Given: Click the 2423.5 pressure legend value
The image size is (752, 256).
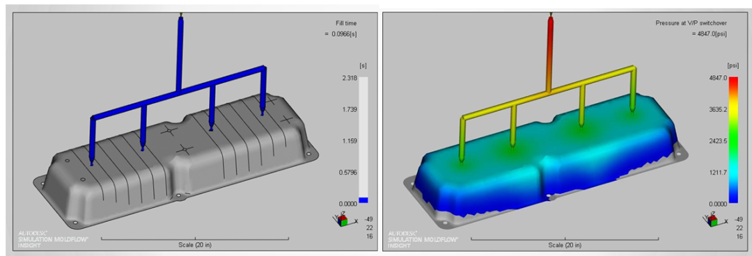Looking at the screenshot, I should (x=717, y=141).
